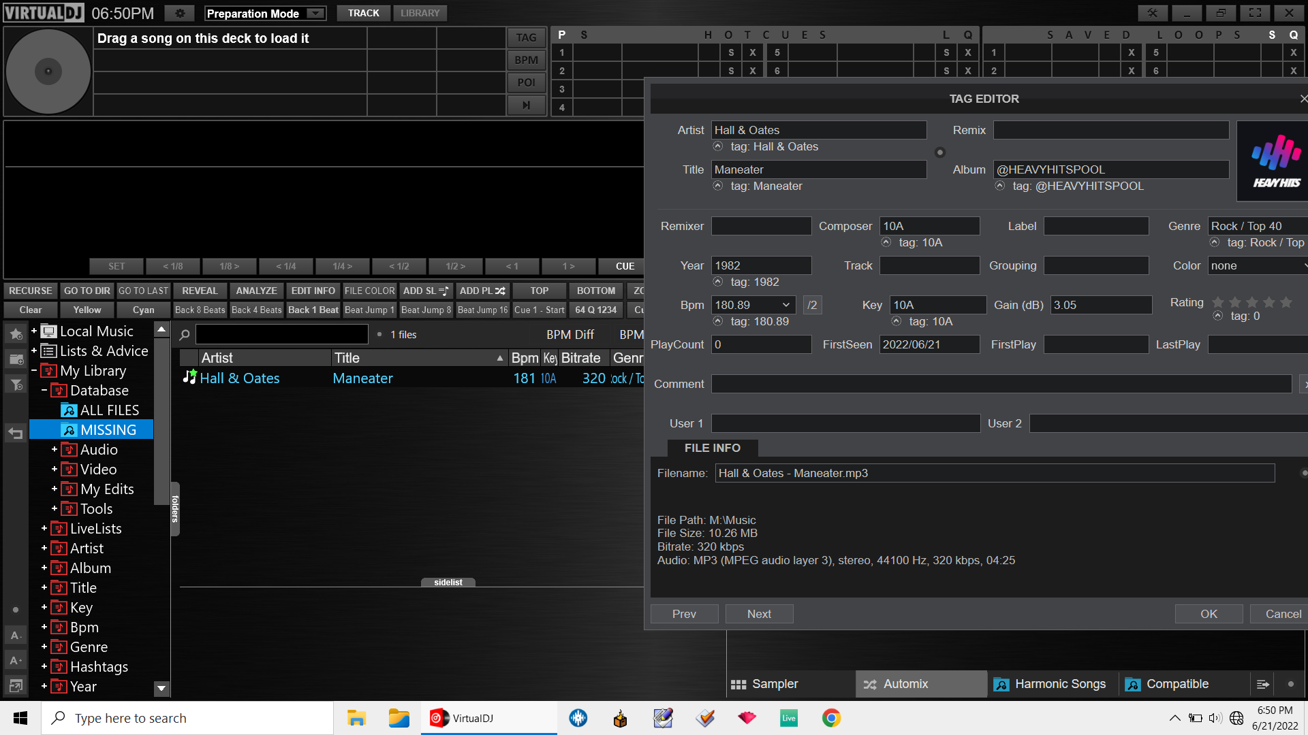
Task: Decrease browser font size with A- icon
Action: 16,635
